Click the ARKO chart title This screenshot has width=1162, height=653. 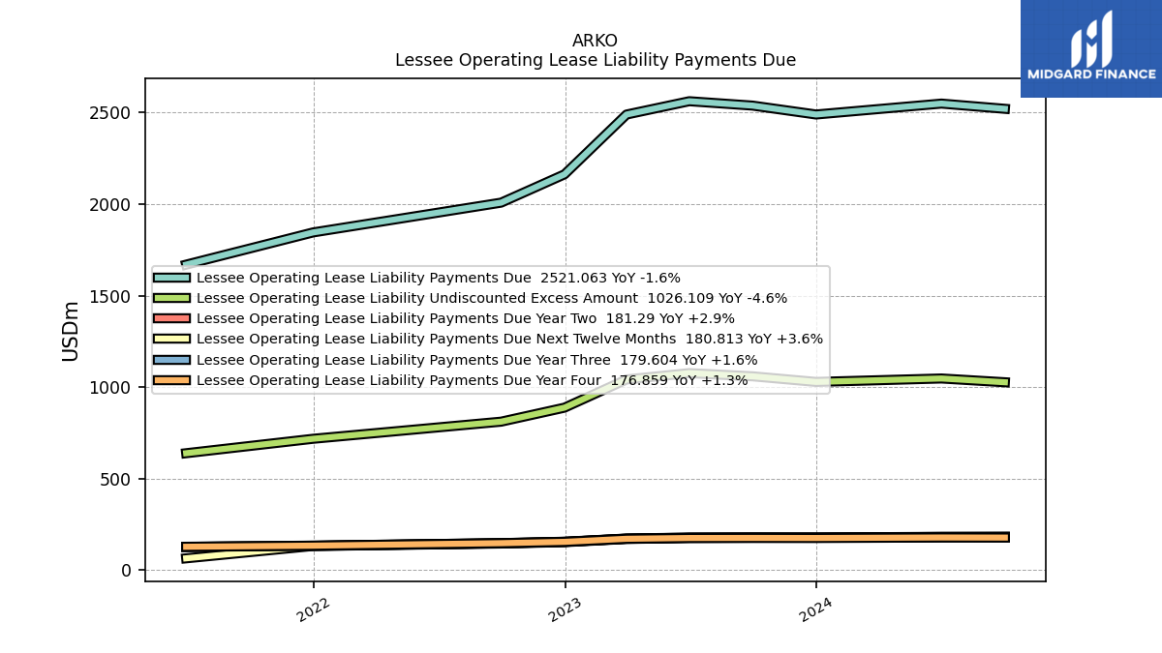click(595, 41)
